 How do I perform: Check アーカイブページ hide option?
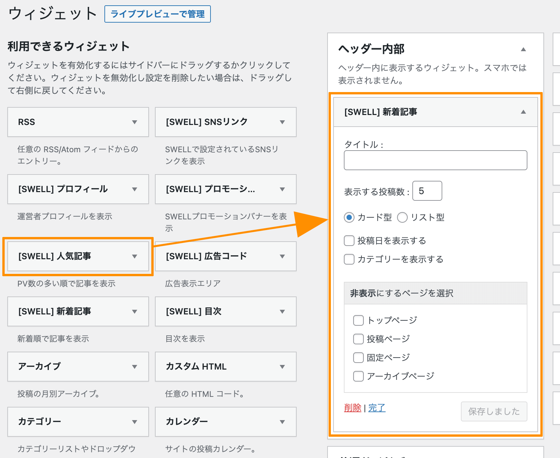click(358, 376)
